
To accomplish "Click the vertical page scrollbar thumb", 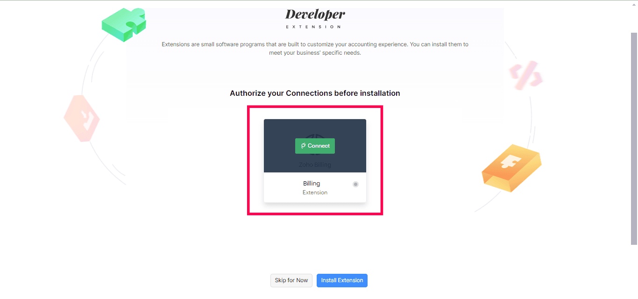I will (634, 138).
